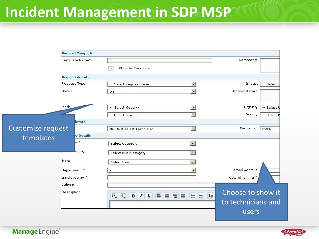The image size is (319, 239).
Task: Click the Impact Details text box
Action: [270, 96]
